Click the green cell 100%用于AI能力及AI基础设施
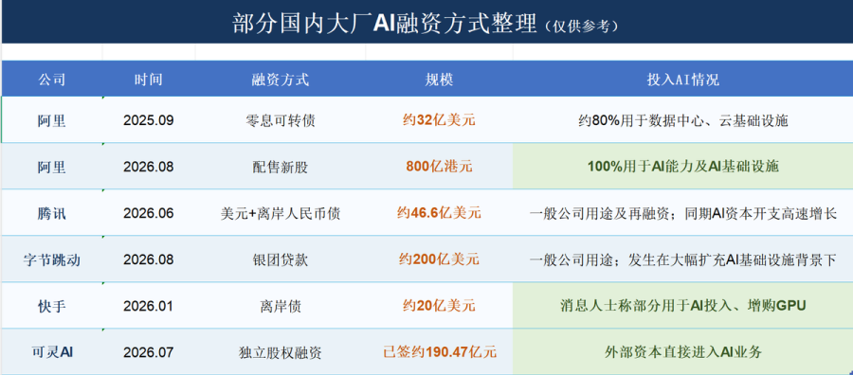 tap(682, 167)
